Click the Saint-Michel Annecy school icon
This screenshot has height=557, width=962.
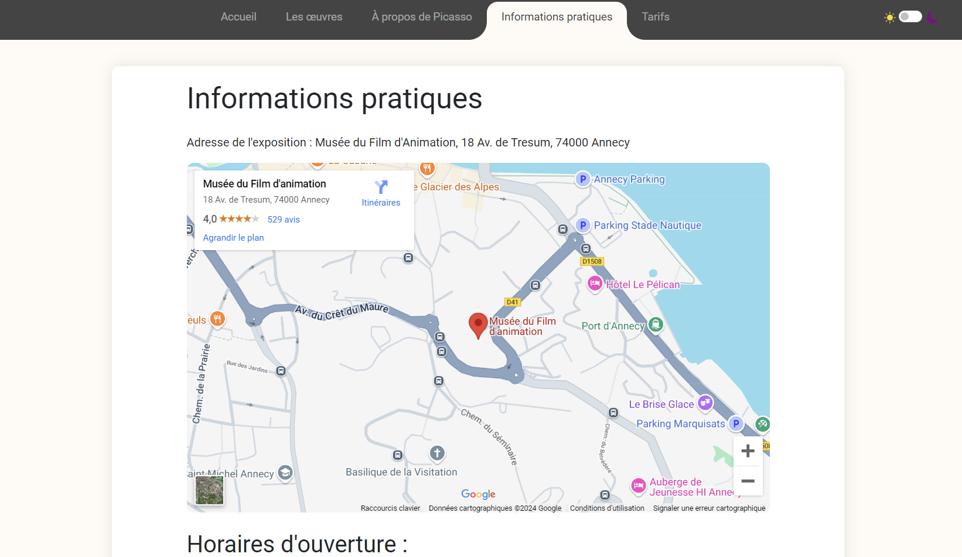tap(285, 473)
